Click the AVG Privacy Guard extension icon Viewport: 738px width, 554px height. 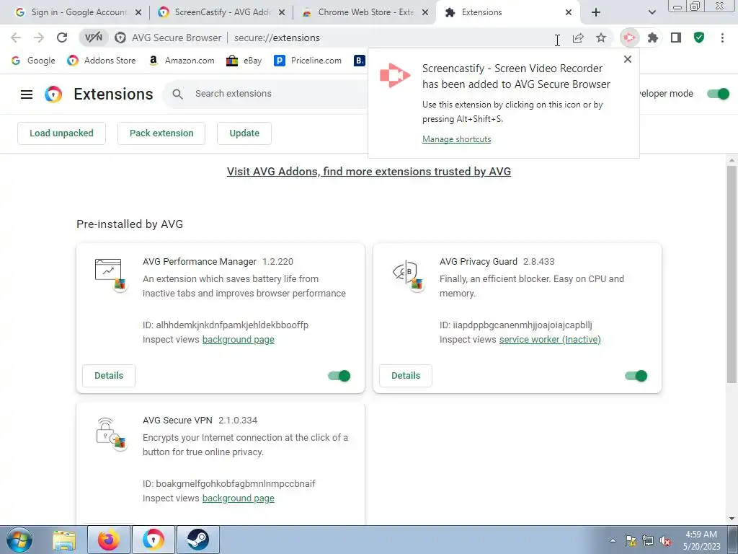tap(407, 274)
